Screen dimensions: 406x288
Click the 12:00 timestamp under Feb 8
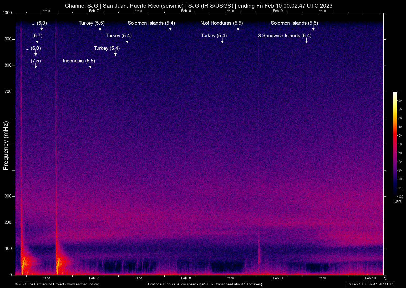pyautogui.click(x=231, y=278)
